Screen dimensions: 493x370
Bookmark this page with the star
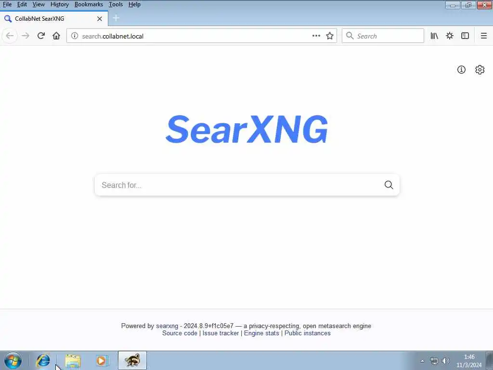329,36
